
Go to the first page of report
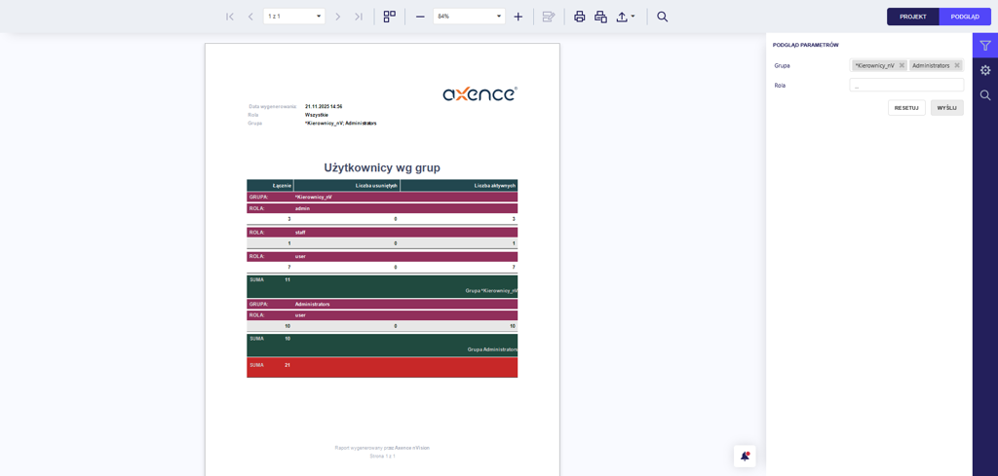[x=230, y=17]
